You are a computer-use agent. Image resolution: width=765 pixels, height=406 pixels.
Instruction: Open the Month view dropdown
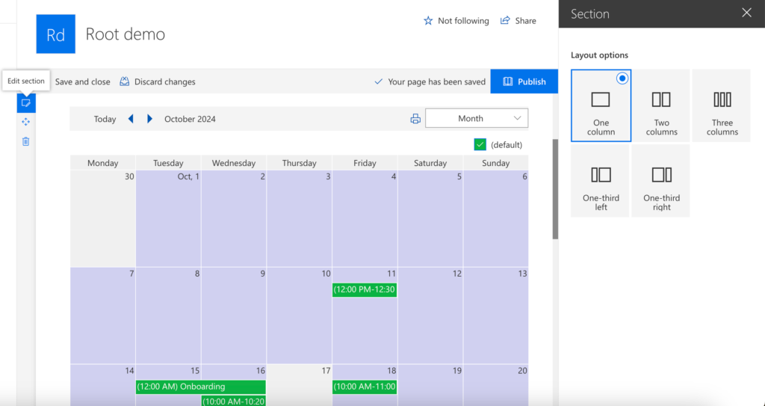pyautogui.click(x=476, y=118)
